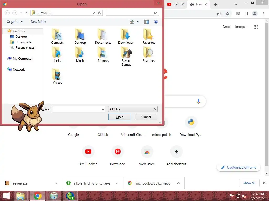Bookmark this tab with star icon
The image size is (269, 201).
pos(227,14)
